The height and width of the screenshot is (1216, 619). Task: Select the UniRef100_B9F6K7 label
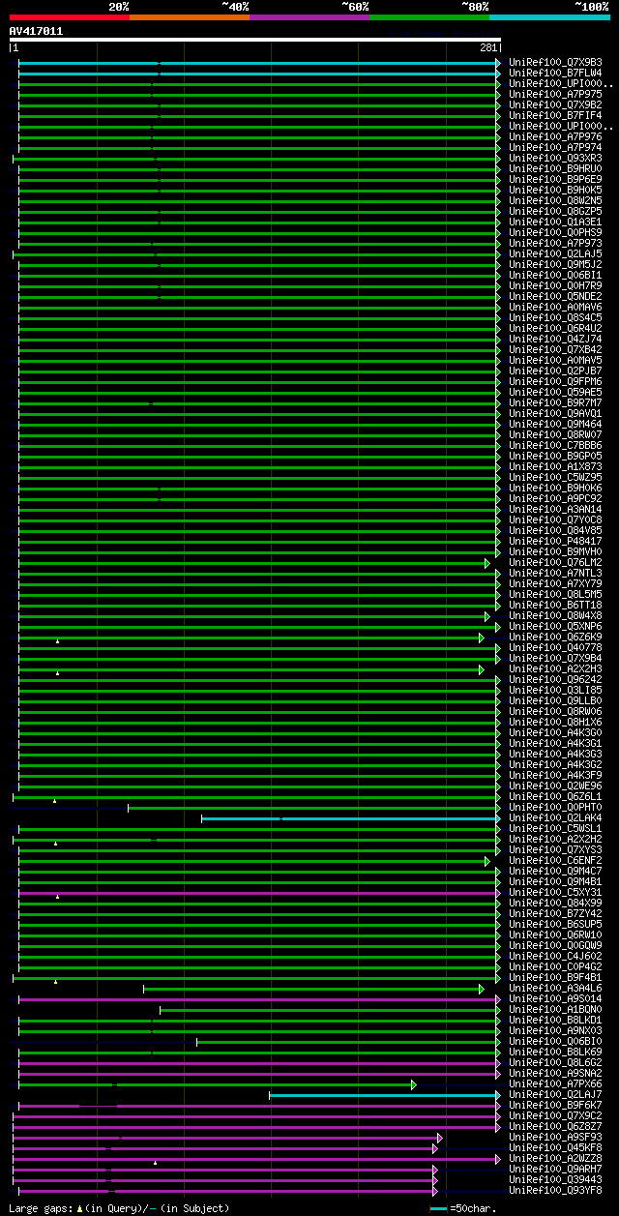pos(555,1106)
